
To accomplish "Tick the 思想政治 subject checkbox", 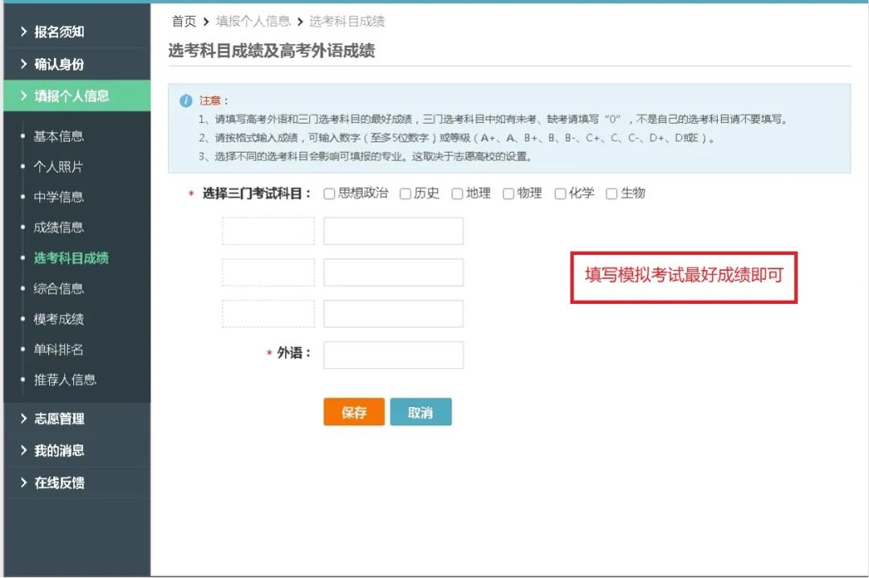I will [329, 194].
